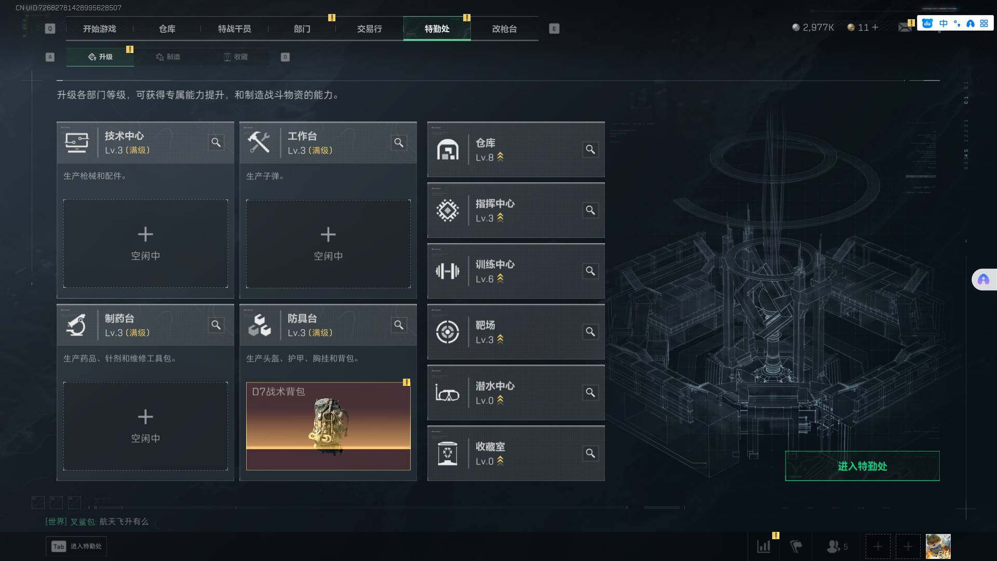Expand 收藏室 upgrade row

(x=516, y=453)
